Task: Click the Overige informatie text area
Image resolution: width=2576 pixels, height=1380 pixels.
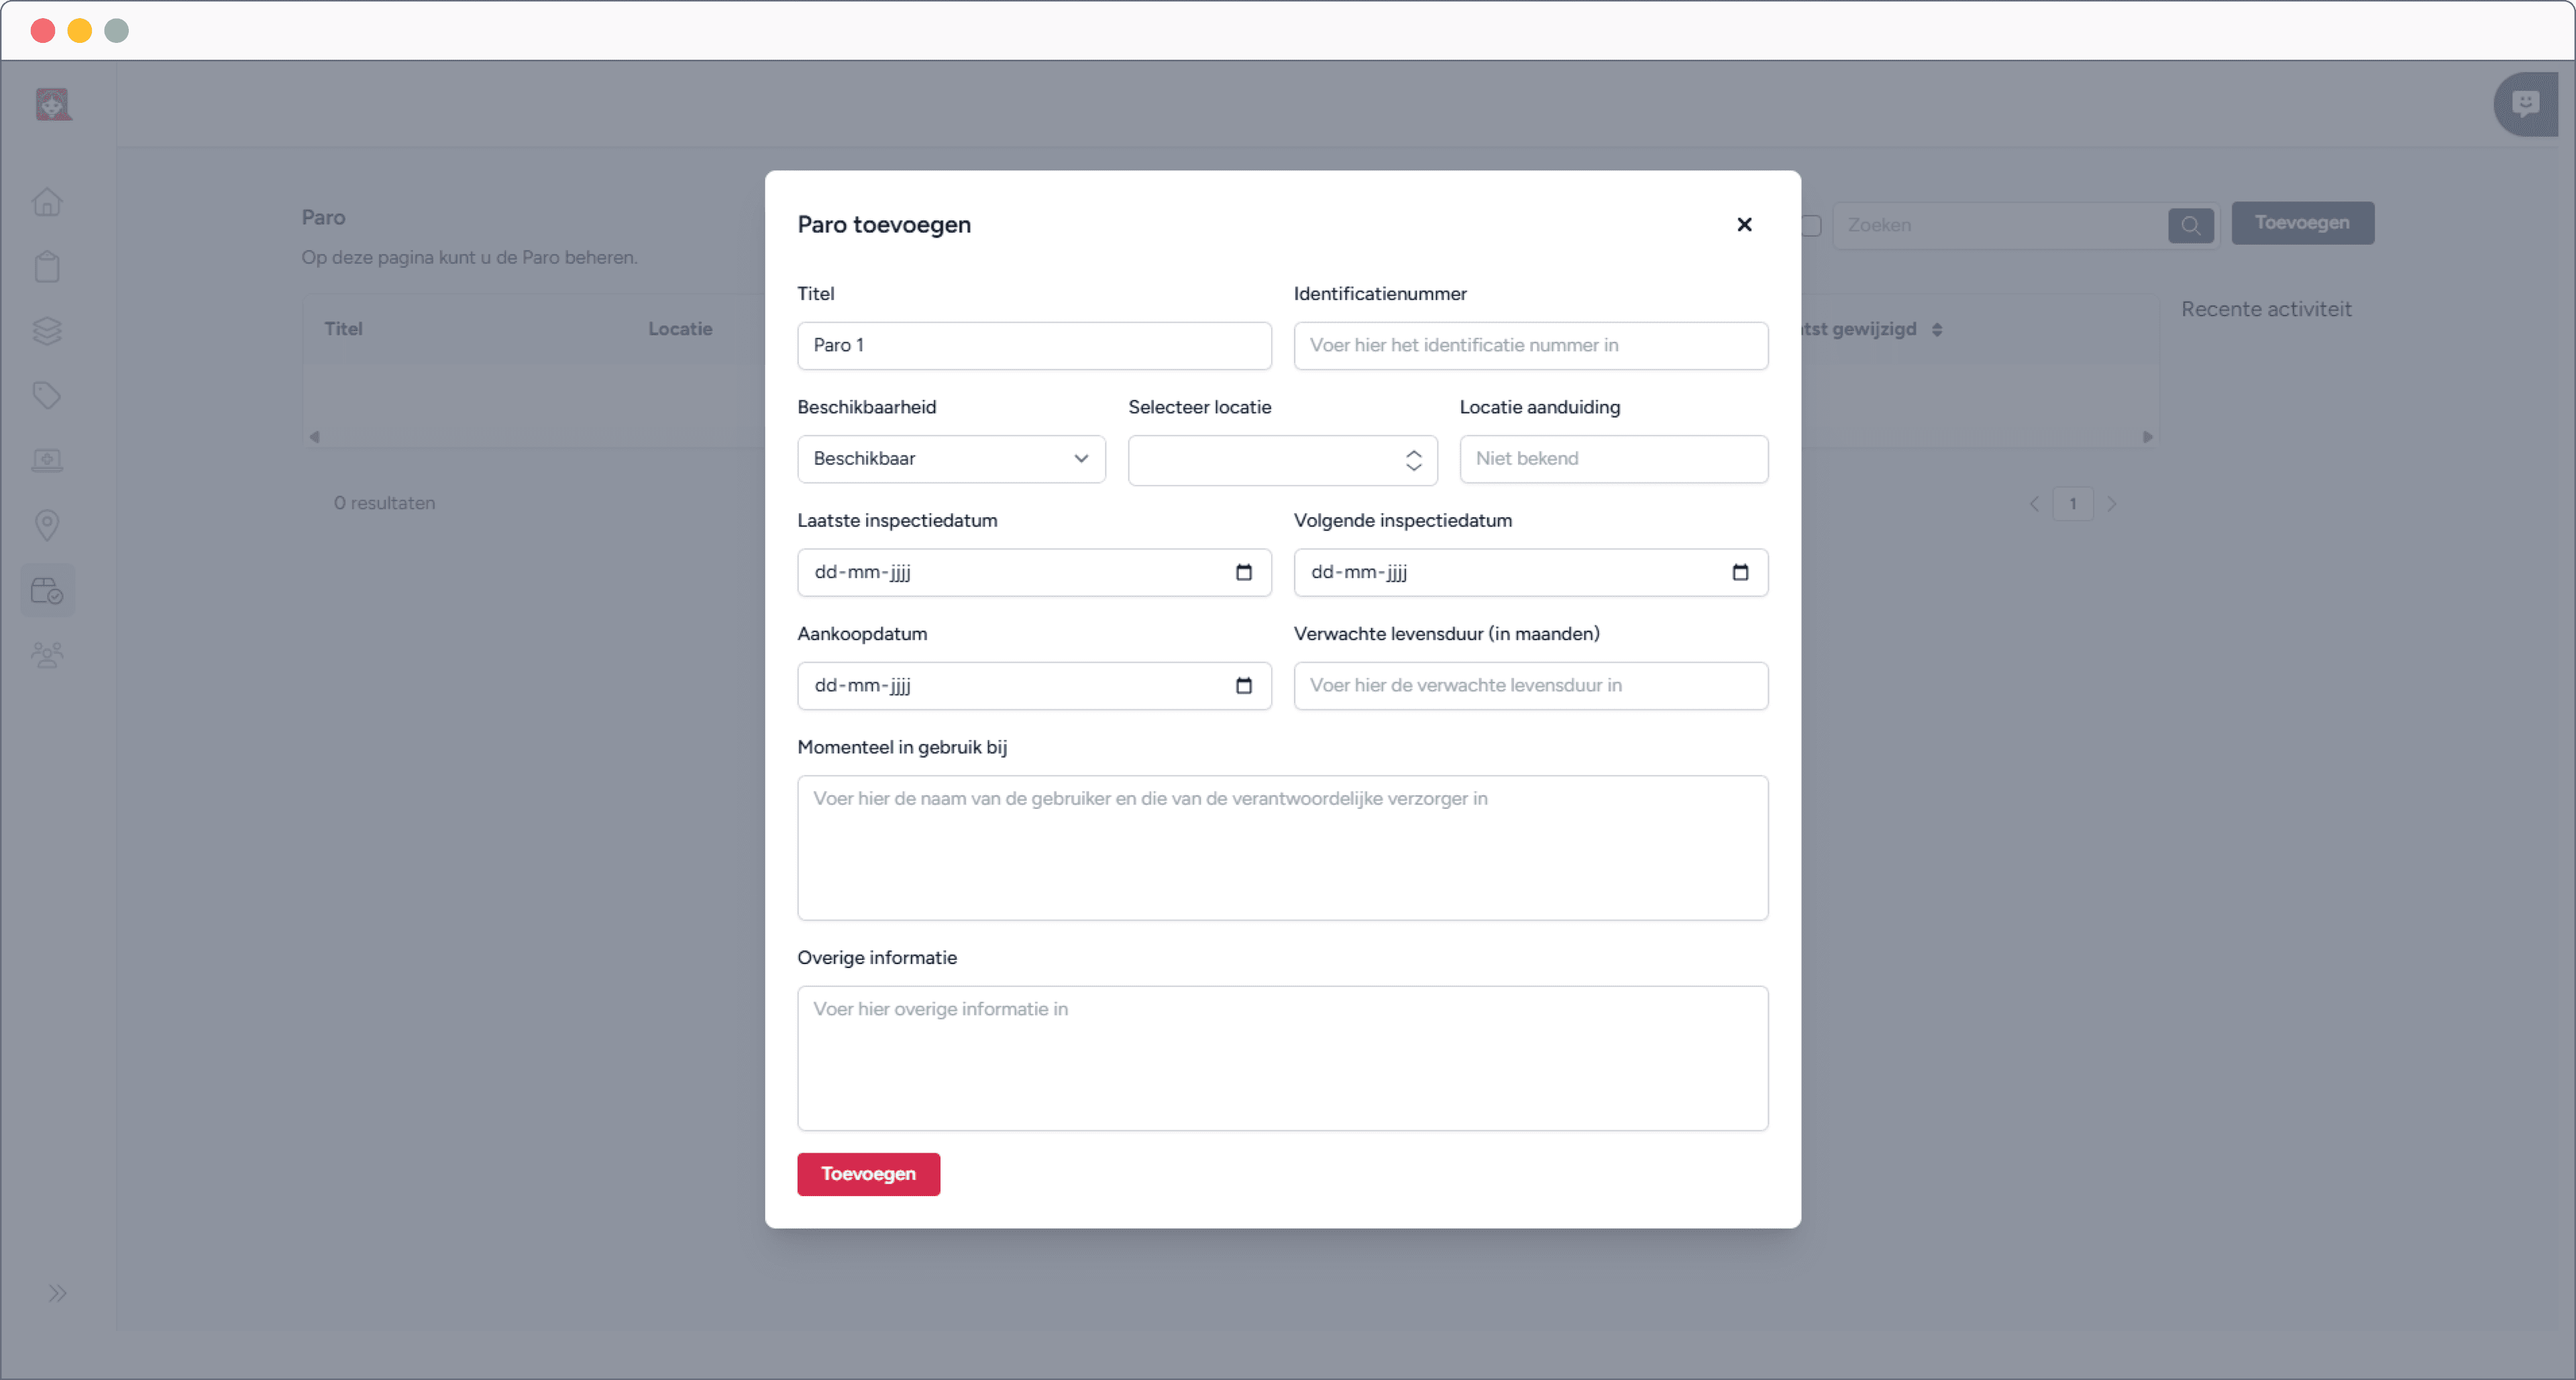Action: point(1282,1058)
